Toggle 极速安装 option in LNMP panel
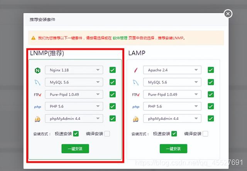Image resolution: width=247 pixels, height=171 pixels. point(76,134)
